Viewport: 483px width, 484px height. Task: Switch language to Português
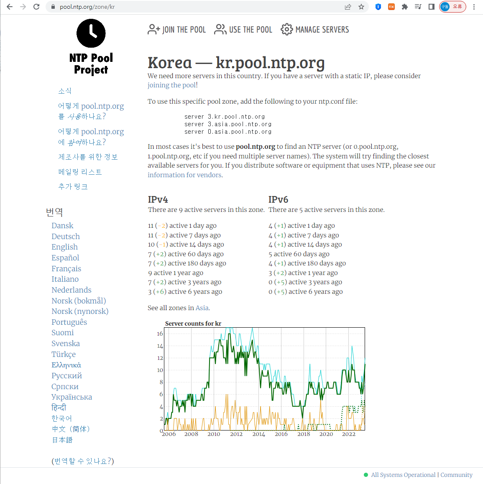point(69,322)
